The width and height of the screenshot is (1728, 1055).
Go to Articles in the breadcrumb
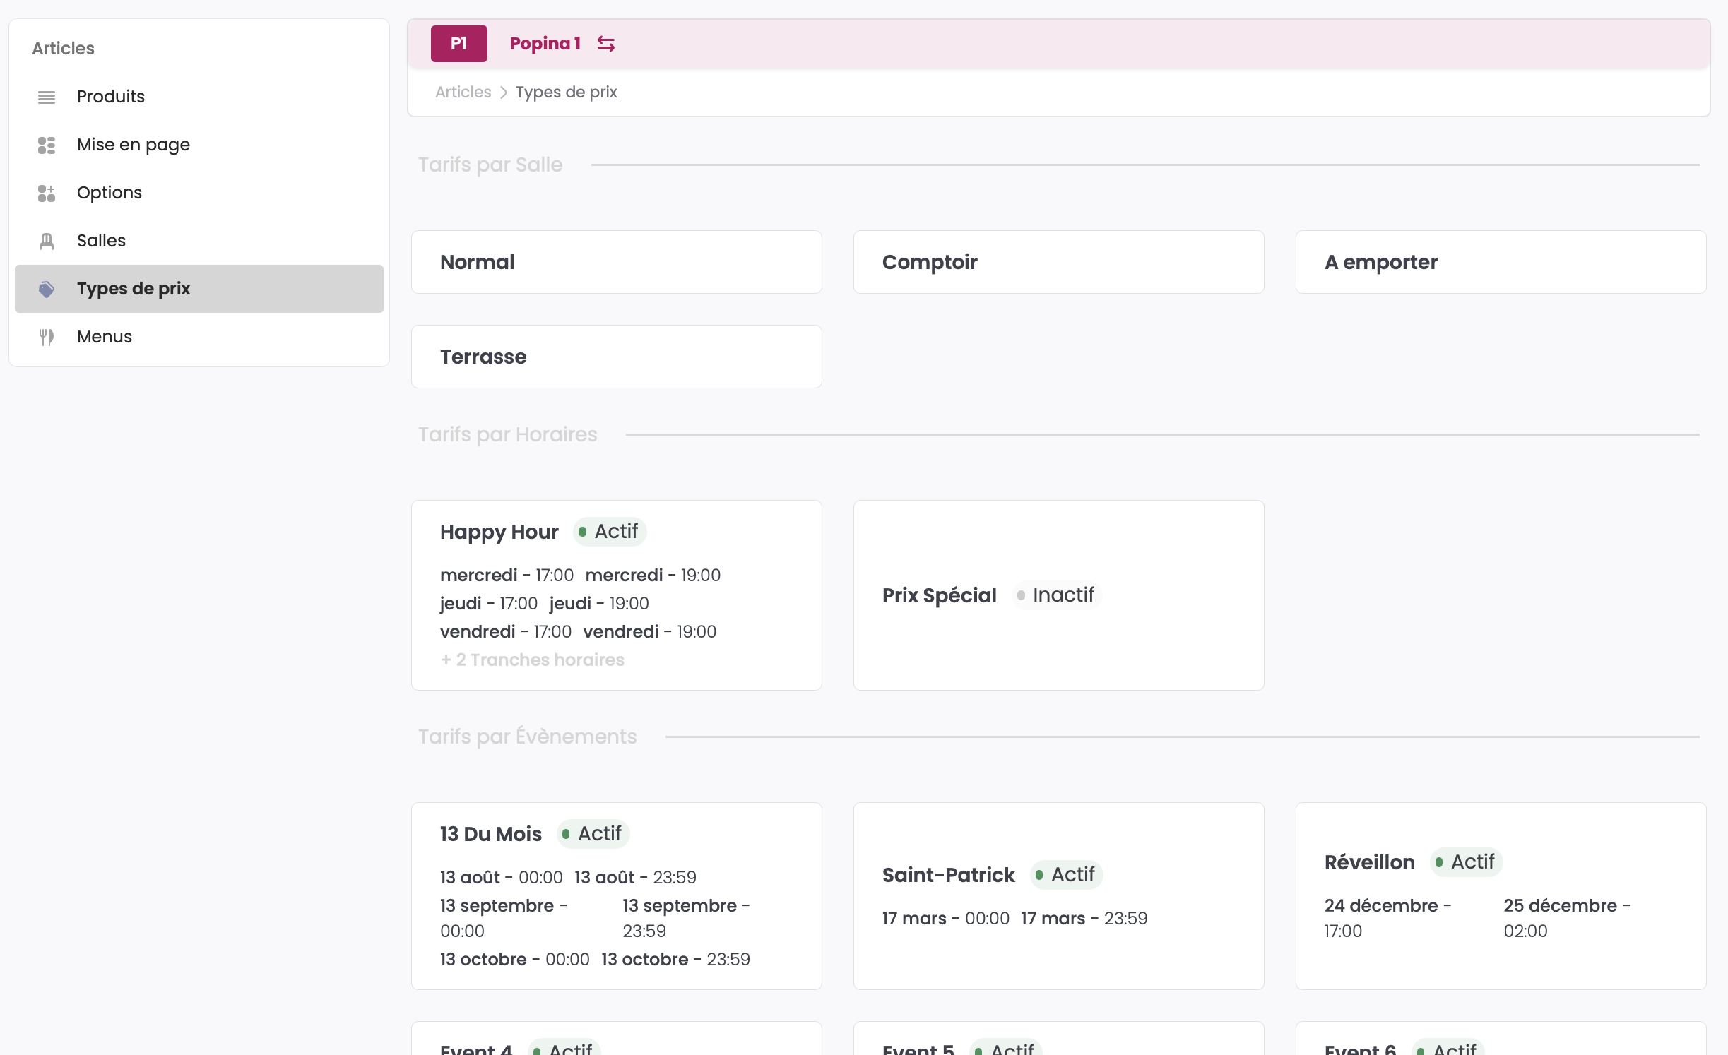463,93
